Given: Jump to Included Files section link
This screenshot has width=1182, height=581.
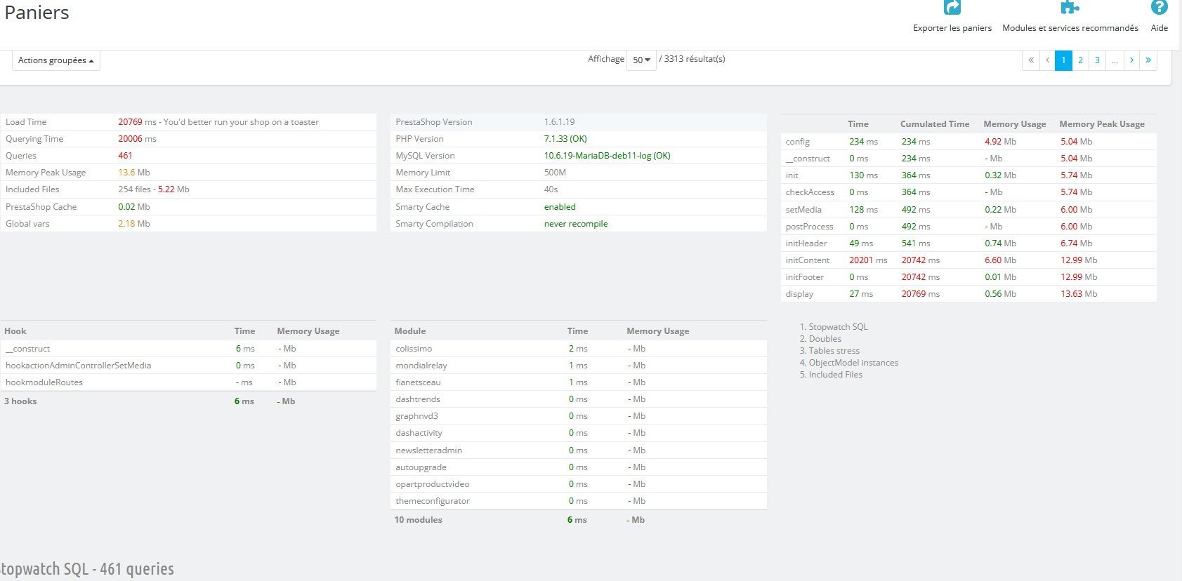Looking at the screenshot, I should click(835, 375).
